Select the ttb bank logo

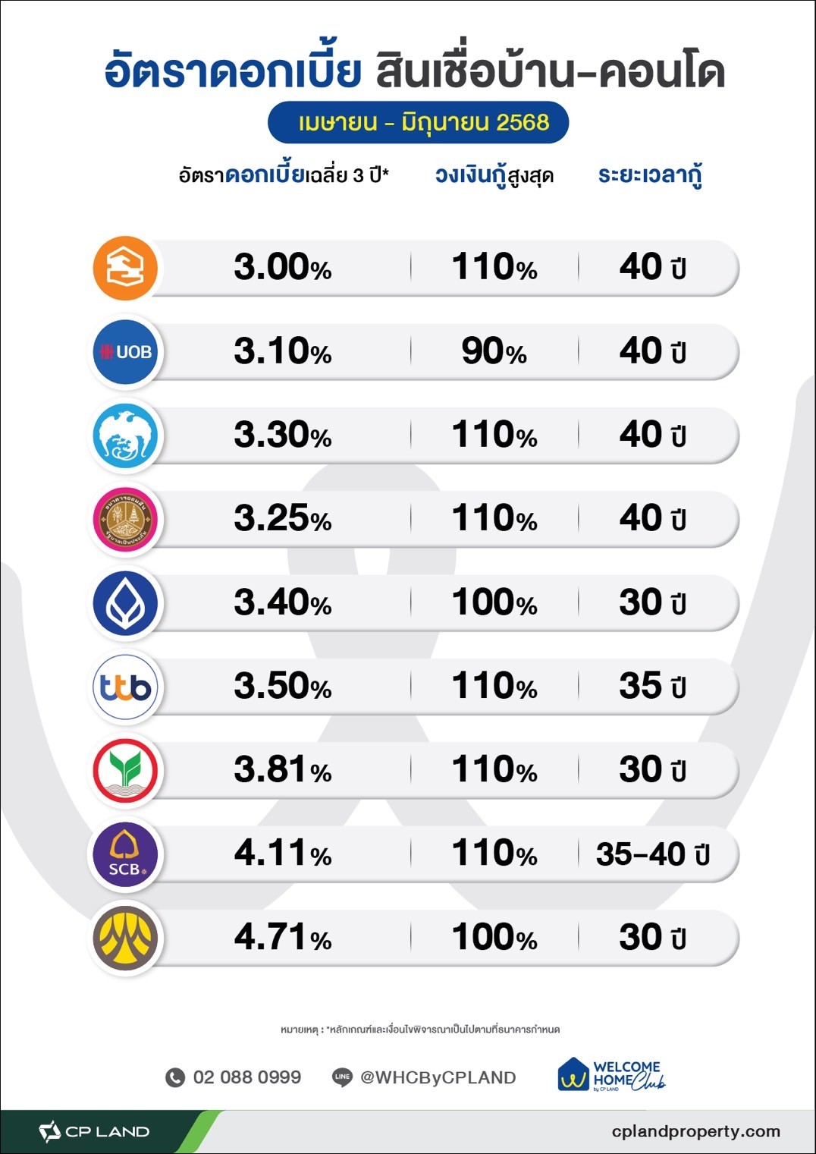pyautogui.click(x=125, y=687)
